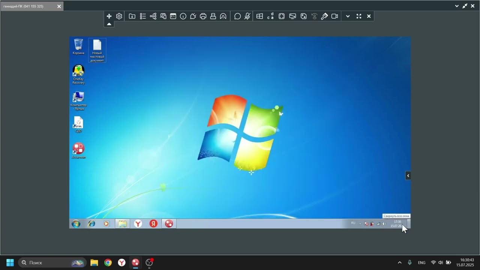Screen dimensions: 480x270
Task: Select Компьютер - Ярлык desktop shortcut
Action: 78,101
